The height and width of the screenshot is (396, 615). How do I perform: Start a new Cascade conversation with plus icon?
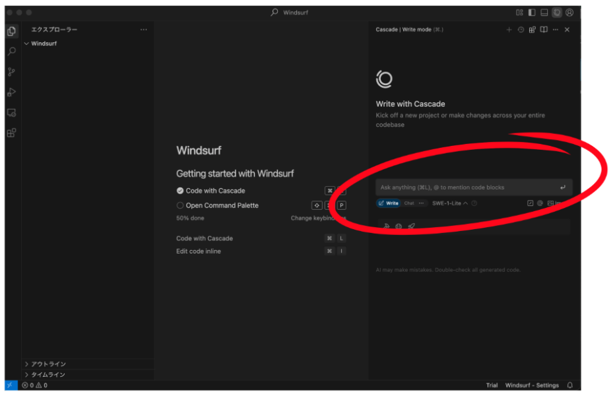(509, 30)
